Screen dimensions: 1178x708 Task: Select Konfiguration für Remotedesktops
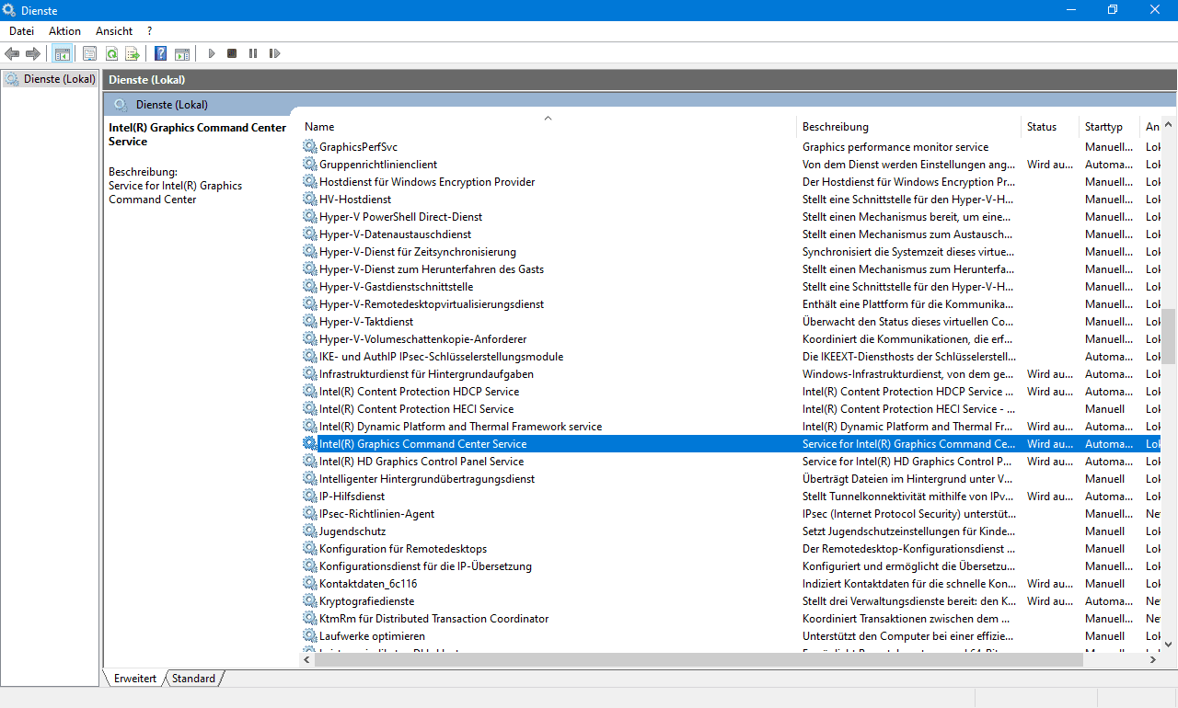(x=732, y=549)
